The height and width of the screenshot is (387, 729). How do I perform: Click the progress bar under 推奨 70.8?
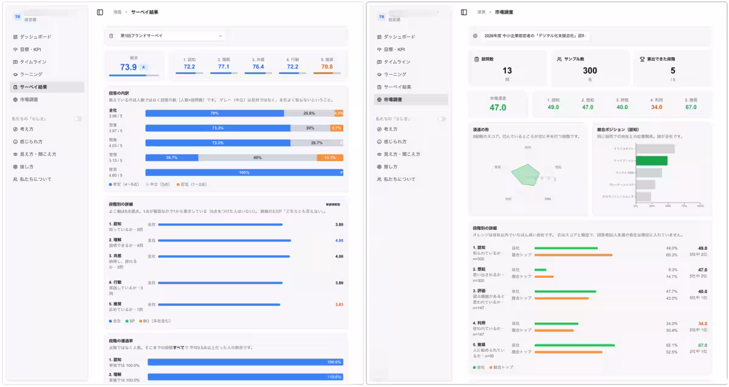(x=327, y=73)
